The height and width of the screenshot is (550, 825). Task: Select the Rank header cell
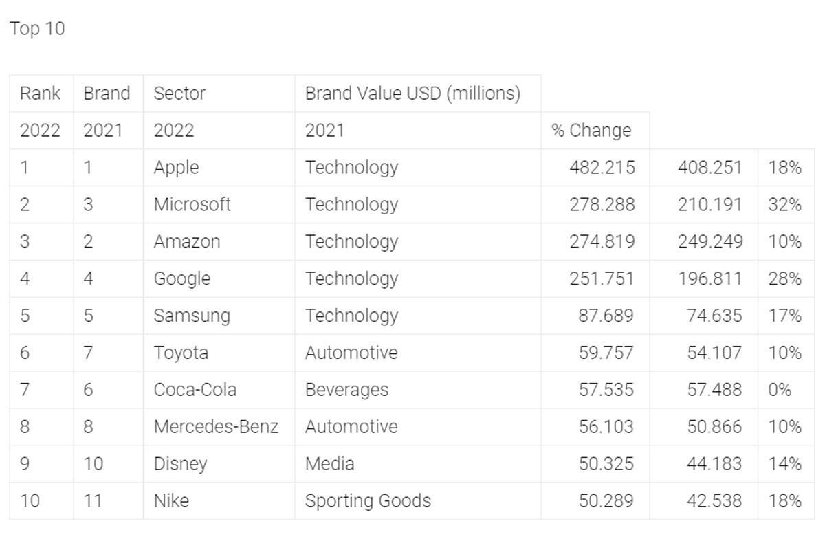[x=41, y=93]
